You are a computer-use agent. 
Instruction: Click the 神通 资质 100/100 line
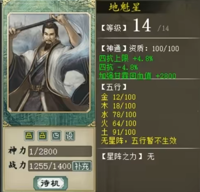click(x=140, y=49)
